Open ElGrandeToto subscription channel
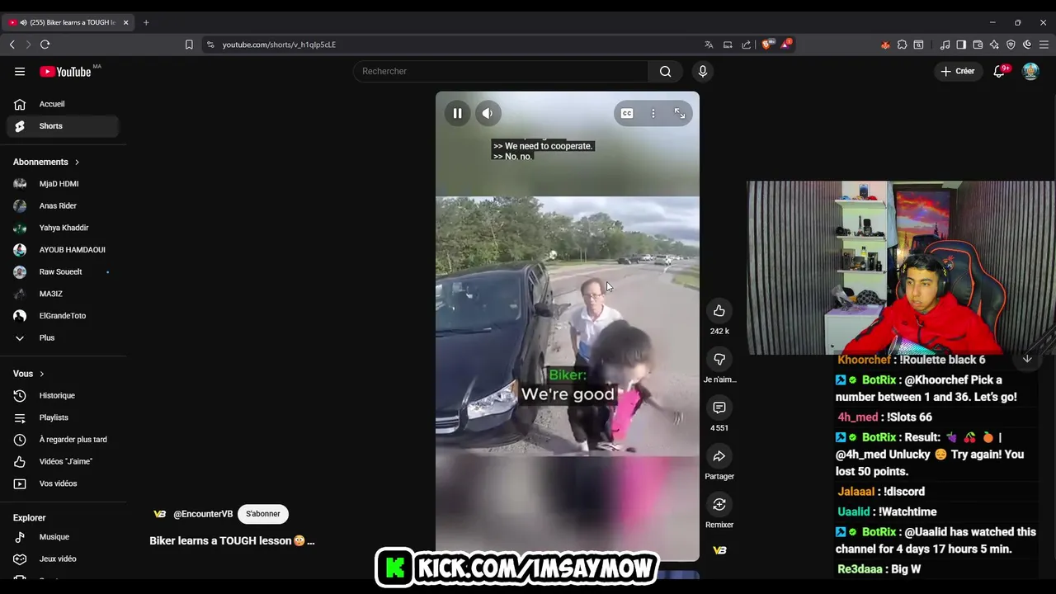 (x=64, y=316)
